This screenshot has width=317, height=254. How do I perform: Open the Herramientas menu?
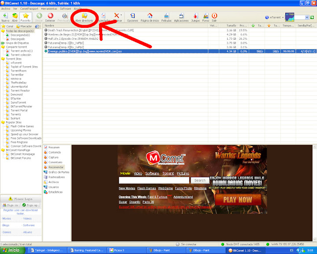[x=49, y=9]
